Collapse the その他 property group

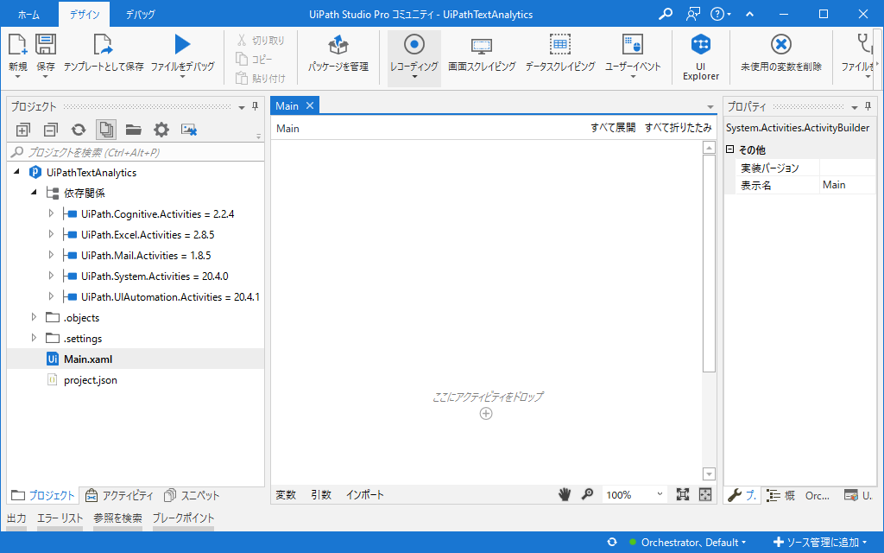(x=730, y=149)
